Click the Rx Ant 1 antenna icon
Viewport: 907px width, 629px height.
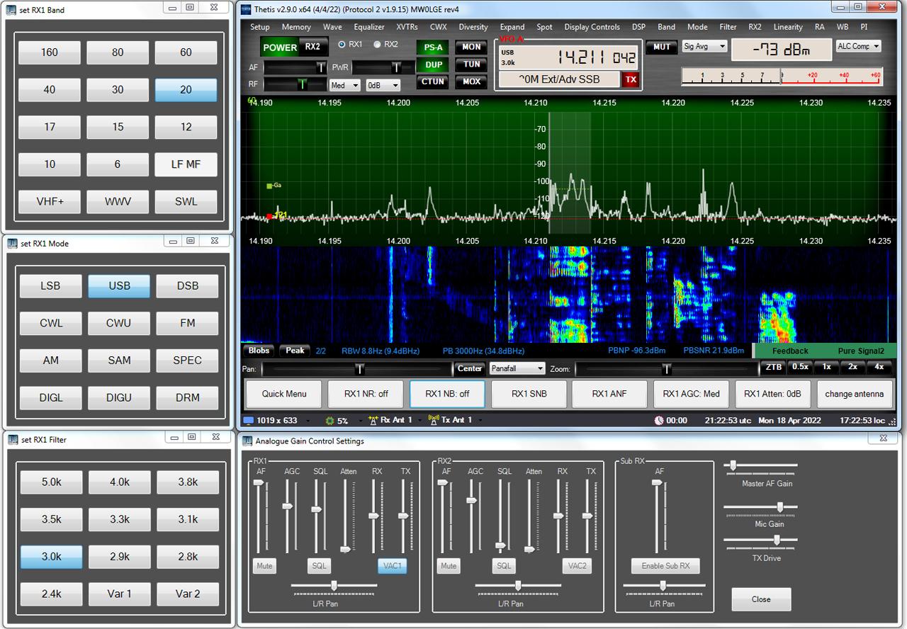(x=373, y=420)
